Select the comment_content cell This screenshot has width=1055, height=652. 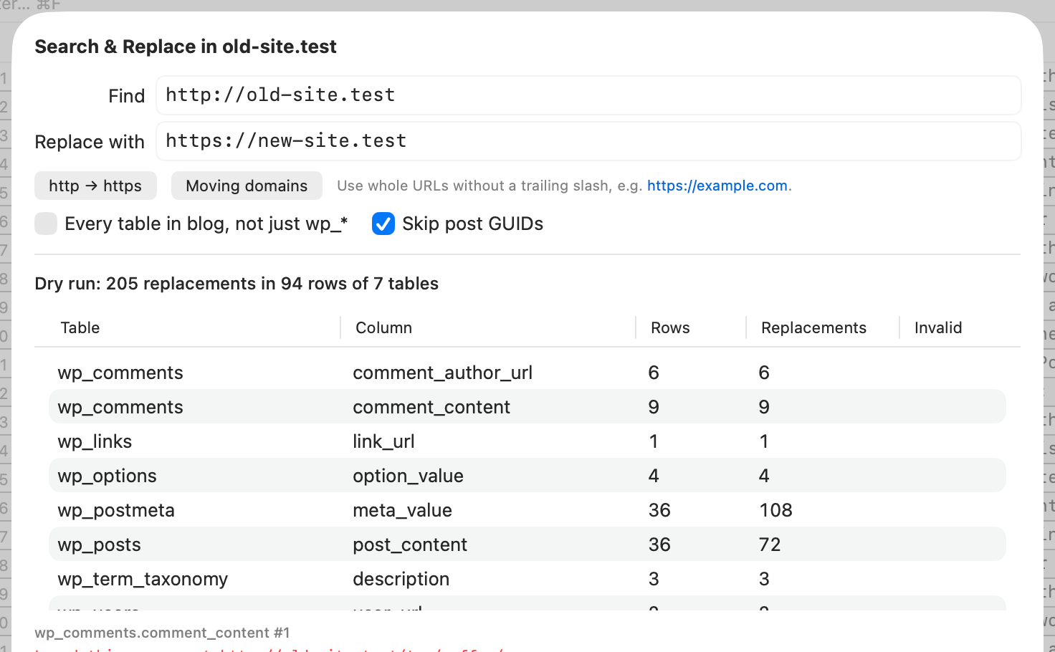pos(431,407)
